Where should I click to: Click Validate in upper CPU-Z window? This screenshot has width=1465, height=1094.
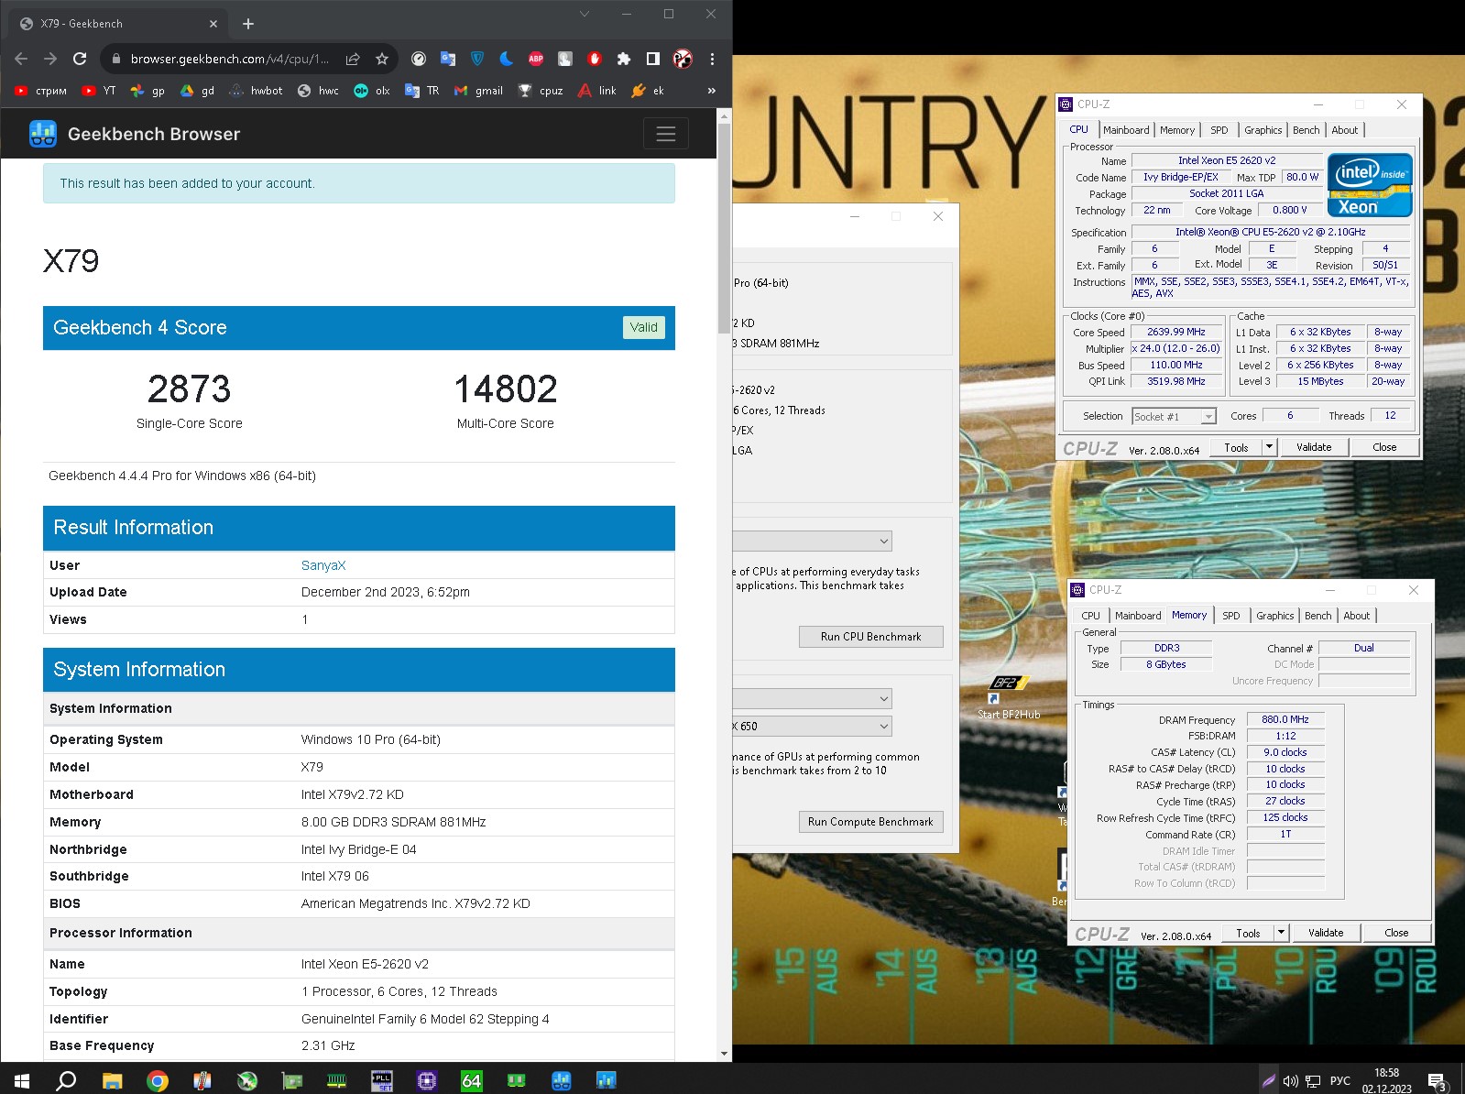(x=1314, y=447)
